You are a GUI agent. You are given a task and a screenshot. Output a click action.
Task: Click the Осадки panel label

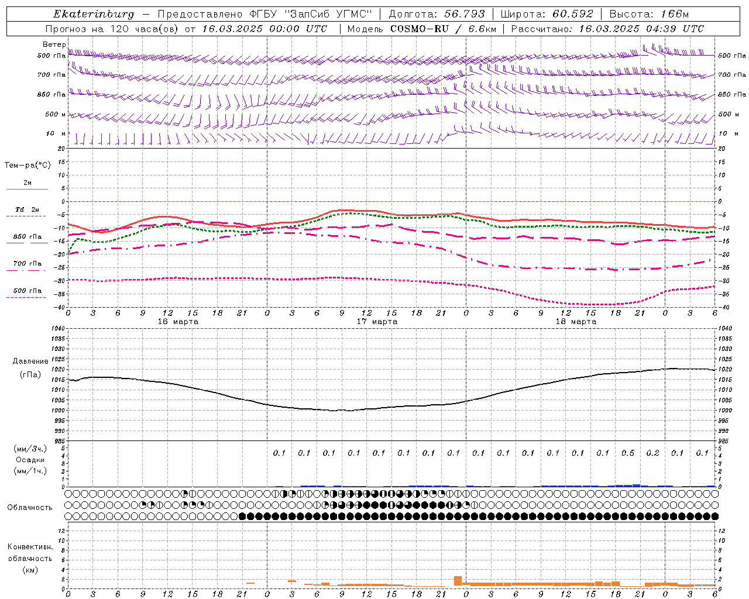30,460
